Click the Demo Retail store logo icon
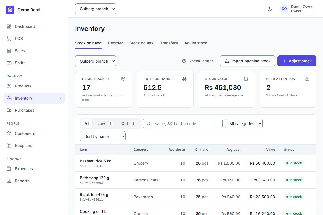 coord(10,10)
